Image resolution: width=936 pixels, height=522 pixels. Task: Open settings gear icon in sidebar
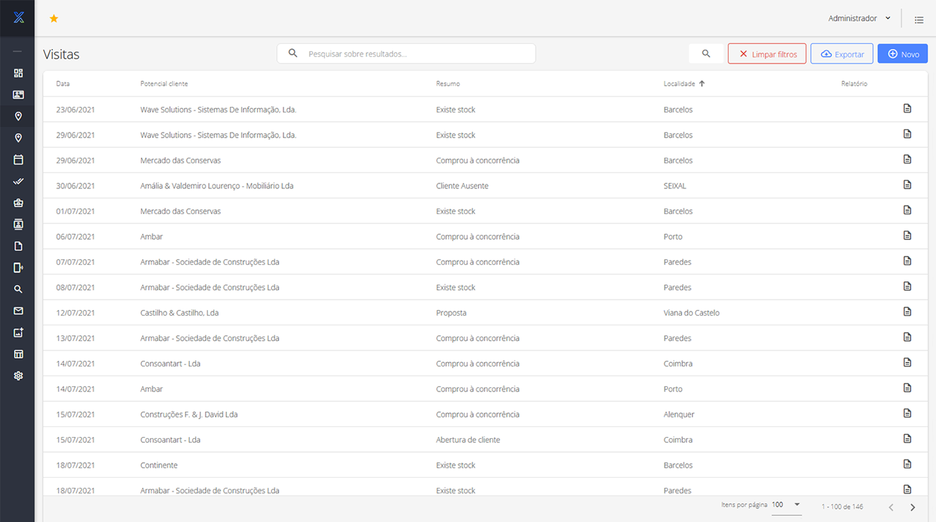point(18,376)
